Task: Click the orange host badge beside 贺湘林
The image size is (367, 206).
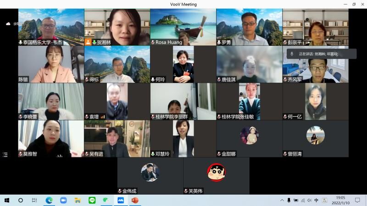Action: point(88,42)
